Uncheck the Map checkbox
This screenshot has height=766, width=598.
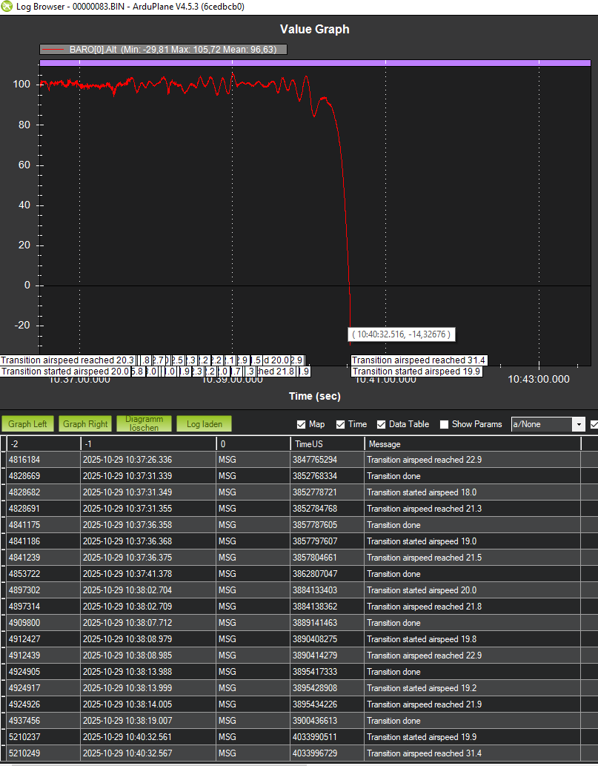[301, 424]
